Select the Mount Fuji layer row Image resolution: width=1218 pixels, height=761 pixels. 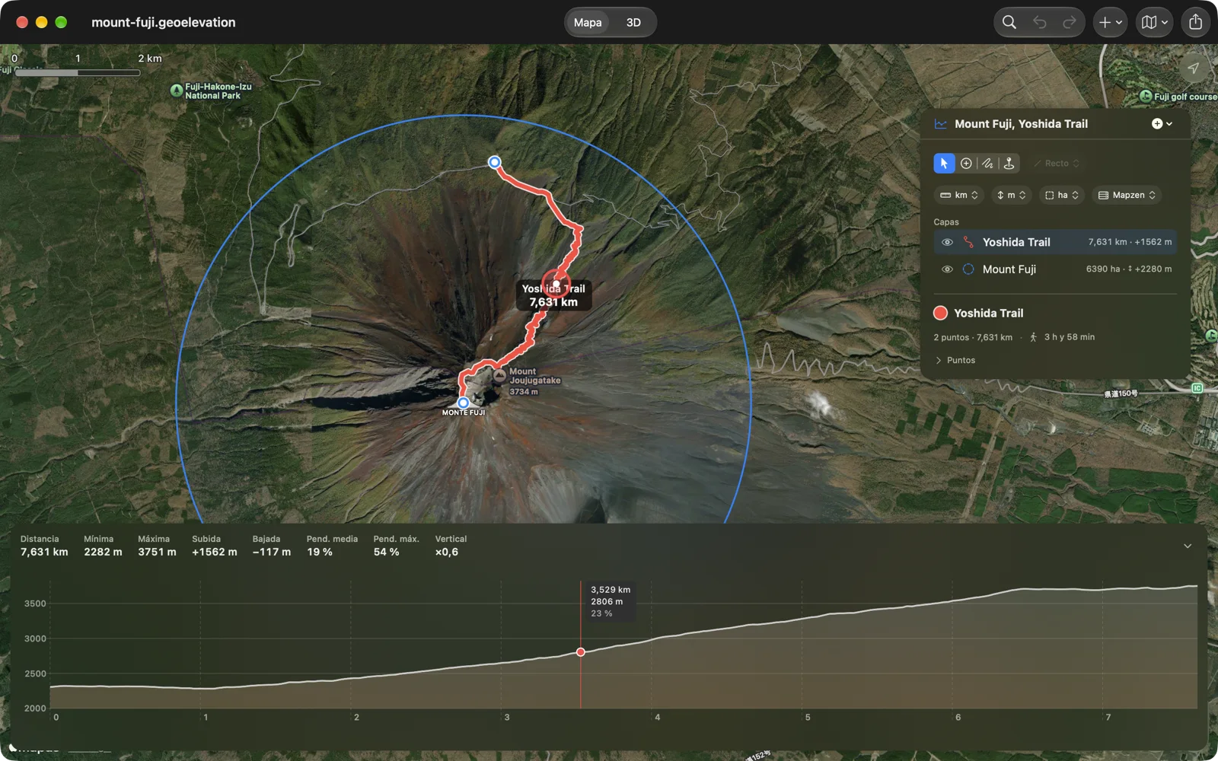1055,269
